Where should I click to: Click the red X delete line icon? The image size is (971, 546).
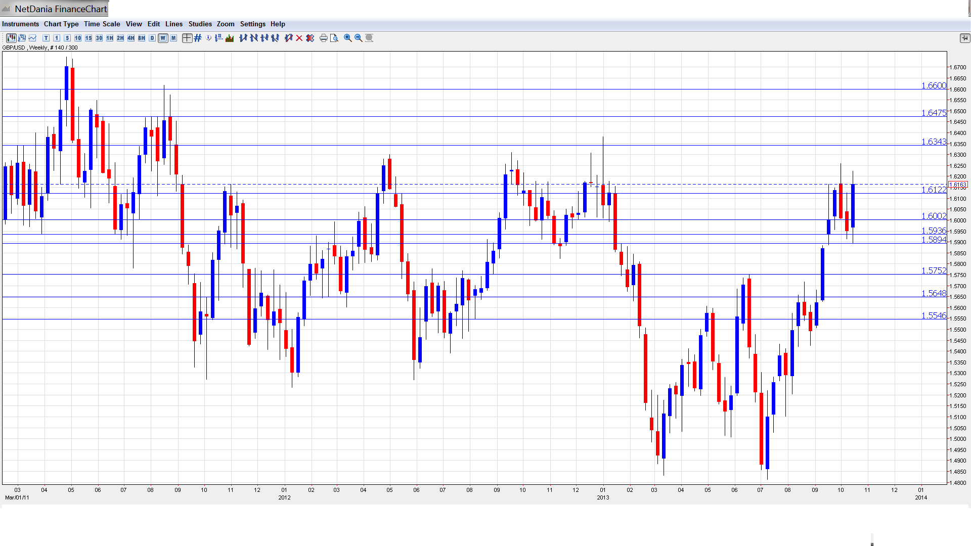coord(299,38)
